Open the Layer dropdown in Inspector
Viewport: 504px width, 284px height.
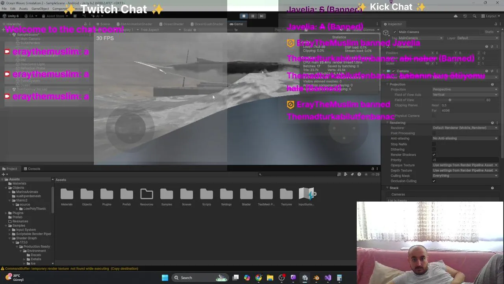coord(477,38)
